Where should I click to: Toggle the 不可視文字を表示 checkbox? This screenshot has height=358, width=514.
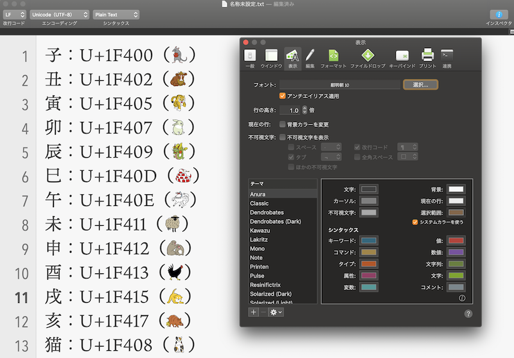(283, 137)
